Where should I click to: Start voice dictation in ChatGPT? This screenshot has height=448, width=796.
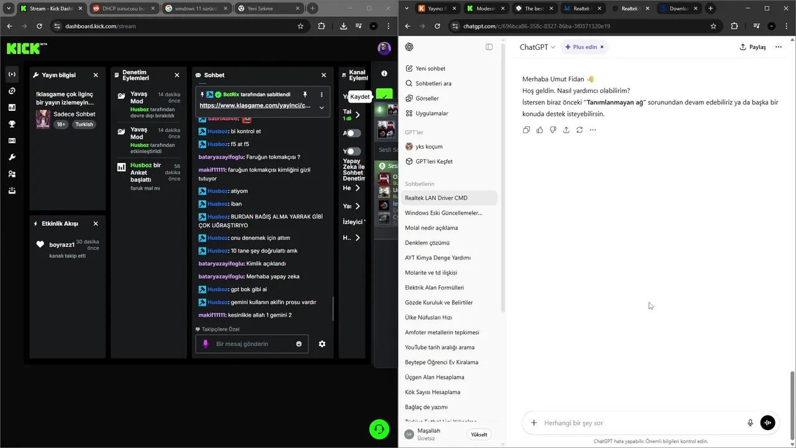click(x=751, y=423)
